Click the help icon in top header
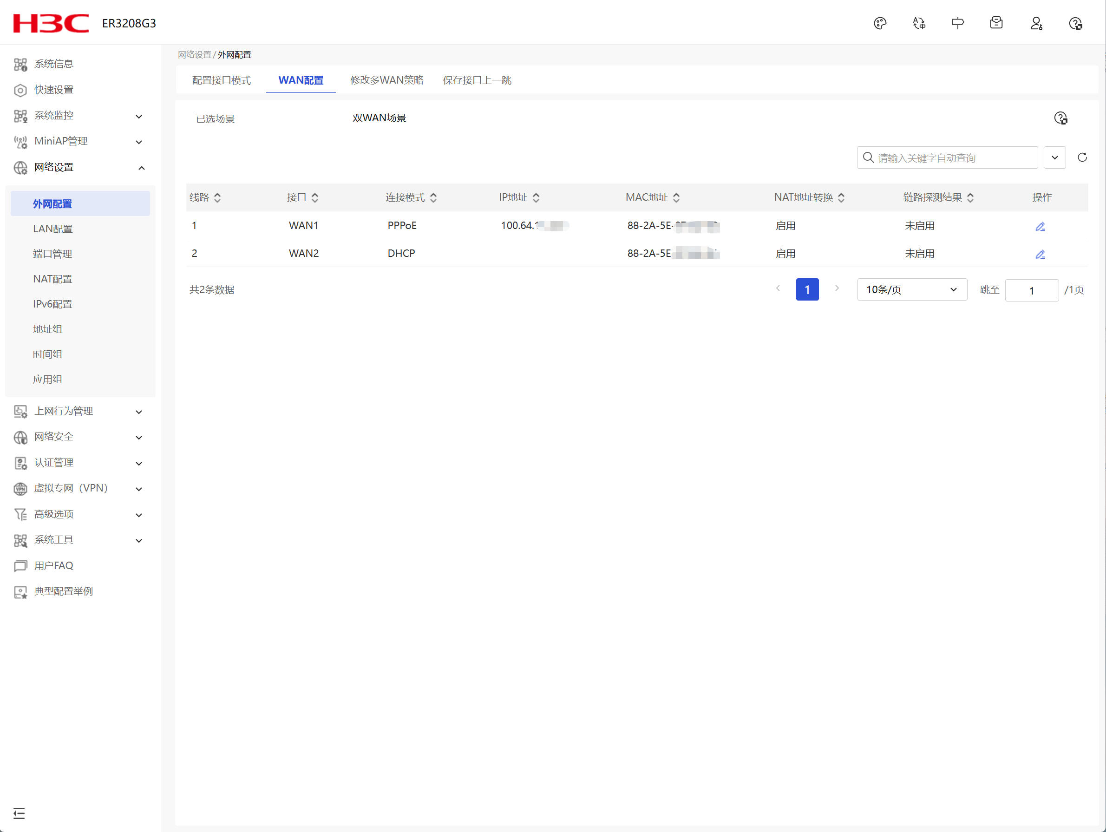The height and width of the screenshot is (832, 1106). click(1075, 24)
